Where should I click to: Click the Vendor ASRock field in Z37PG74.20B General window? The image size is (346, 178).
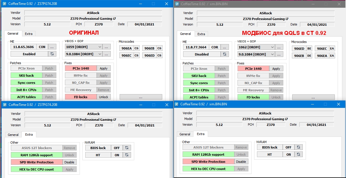[x=93, y=13]
